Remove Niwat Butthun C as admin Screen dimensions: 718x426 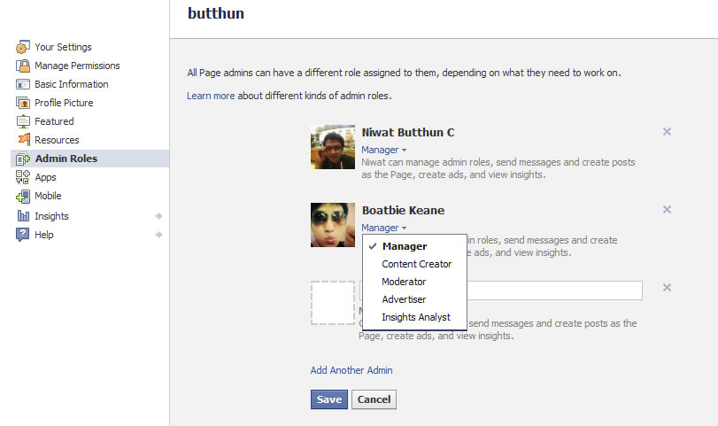pos(667,132)
